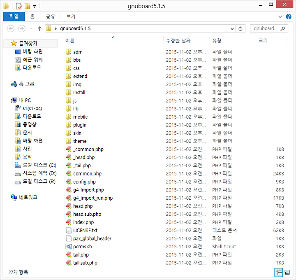296x280 pixels.
Task: Sort by 유형 column header
Action: pos(217,40)
